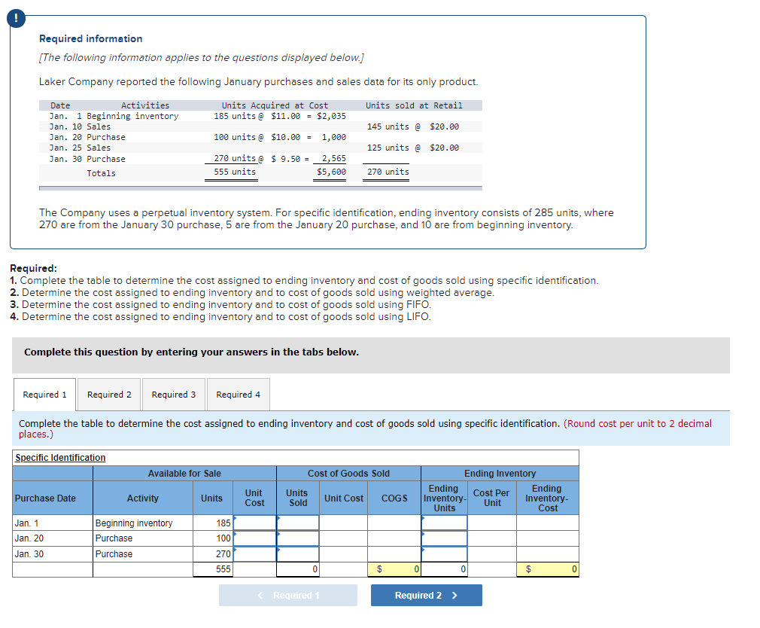Select Ending Inventory Units field for Jan. 30
760x628 pixels.
point(444,553)
